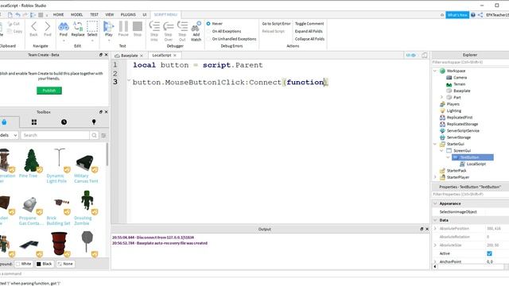Viewport: 509px width, 286px height.
Task: Click the Add Watch icon
Action: point(196,26)
